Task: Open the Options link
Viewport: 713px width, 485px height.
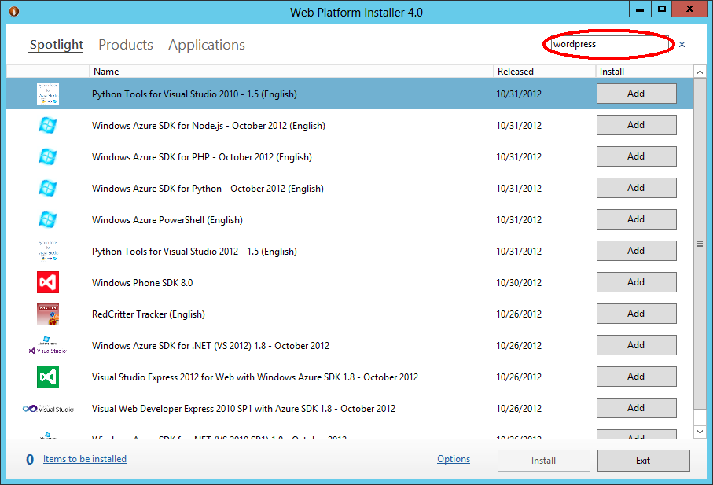Action: coord(454,459)
